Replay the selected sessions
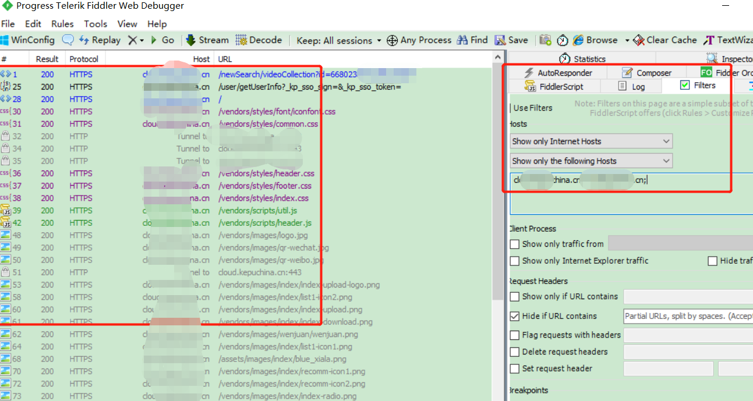Viewport: 753px width, 401px height. 100,40
